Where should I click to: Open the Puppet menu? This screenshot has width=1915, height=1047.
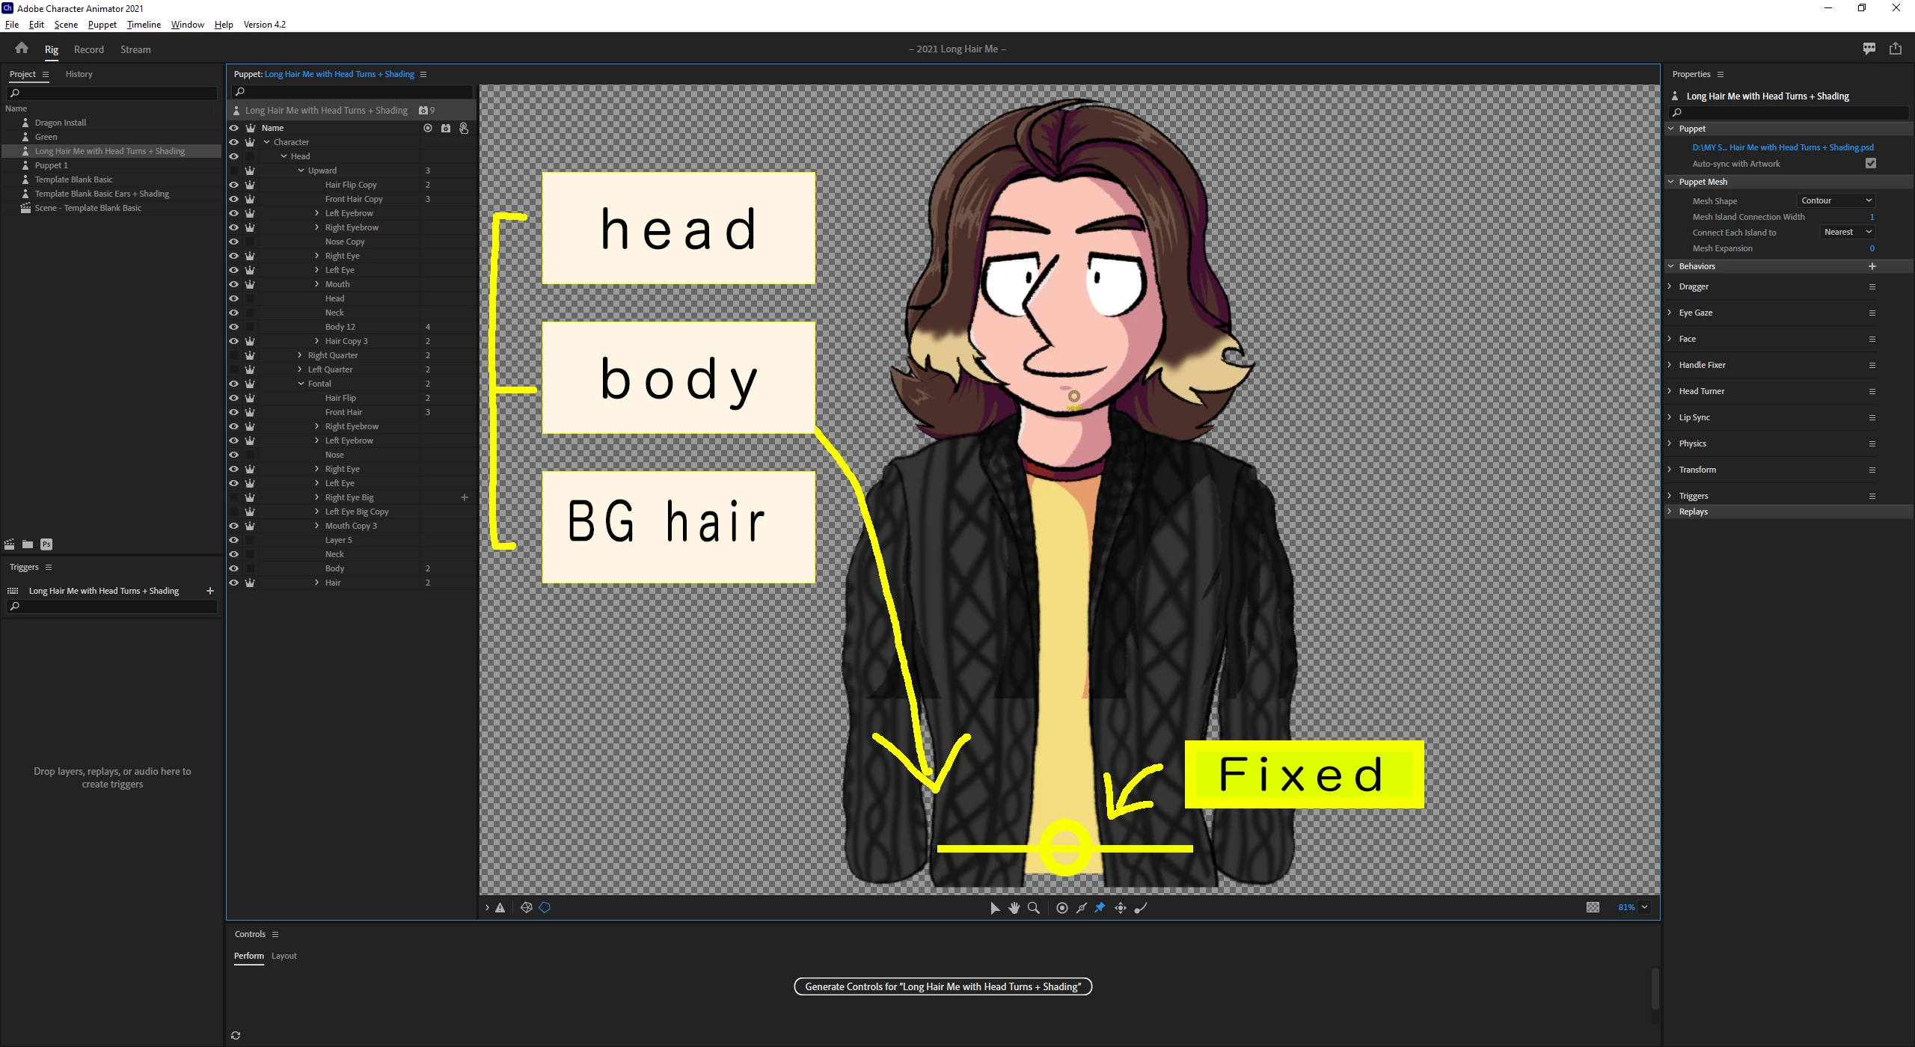pos(102,24)
